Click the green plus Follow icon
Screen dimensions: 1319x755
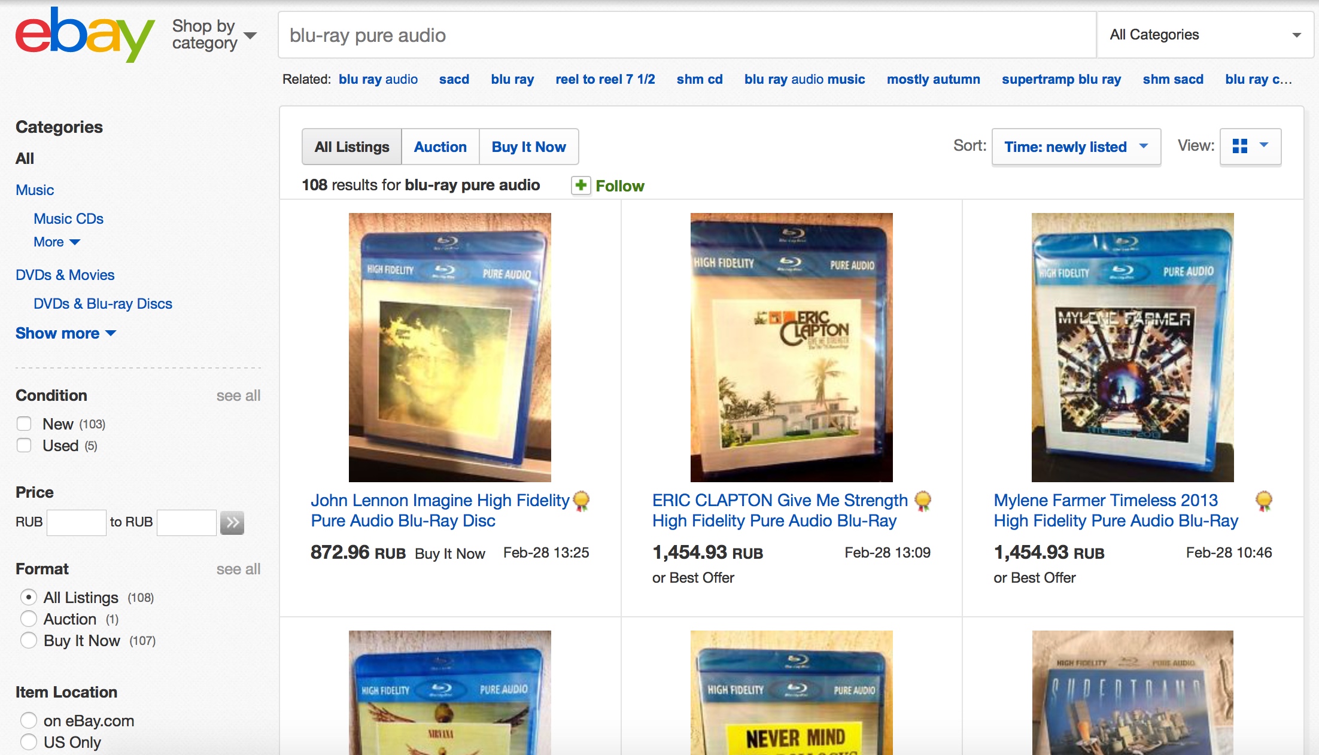pyautogui.click(x=581, y=185)
